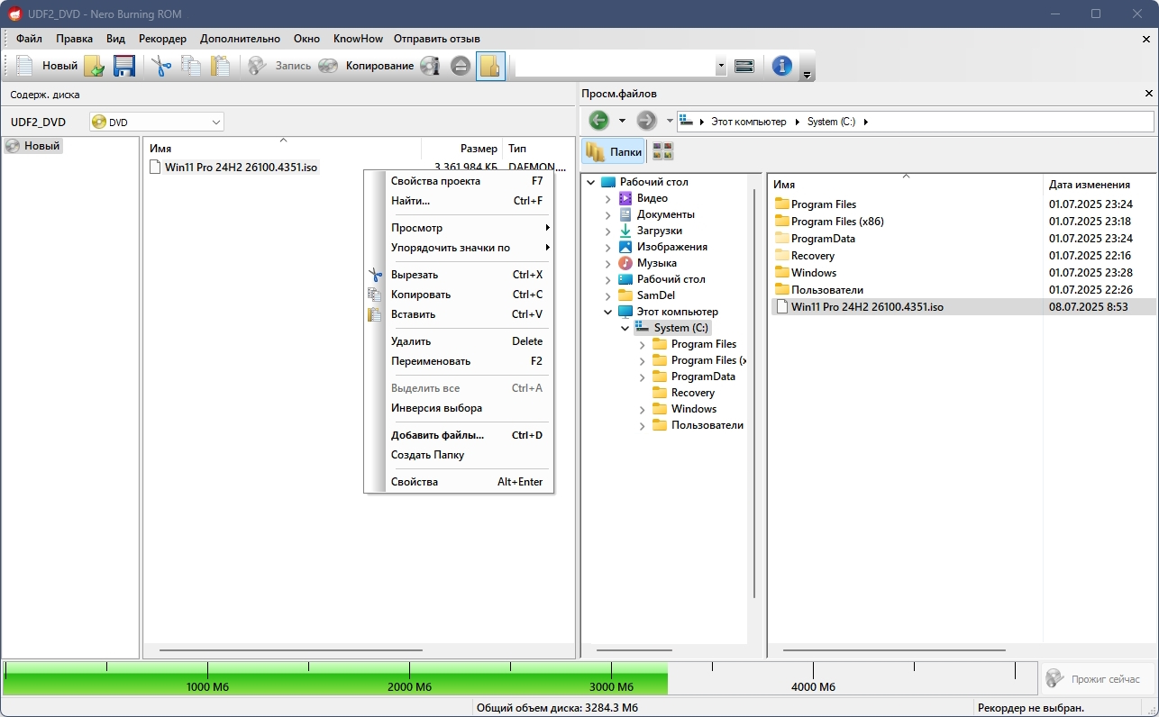Screen dimensions: 1159x717
Task: Select the Recovery folder in file list
Action: pos(812,256)
